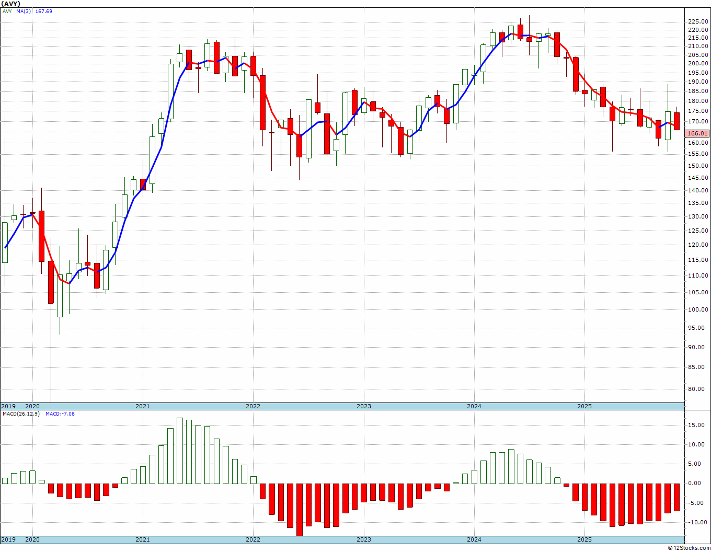Screen dimensions: 711x552
Task: Select the AVY series legend label
Action: [x=7, y=11]
